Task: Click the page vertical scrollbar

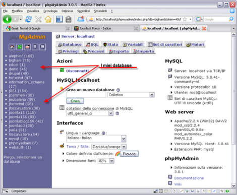Action: tap(233, 91)
